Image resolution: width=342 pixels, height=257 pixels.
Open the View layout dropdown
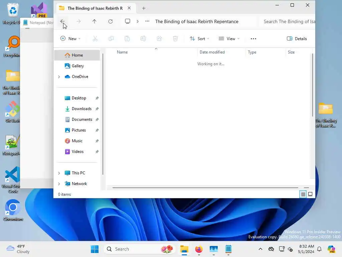click(x=229, y=39)
